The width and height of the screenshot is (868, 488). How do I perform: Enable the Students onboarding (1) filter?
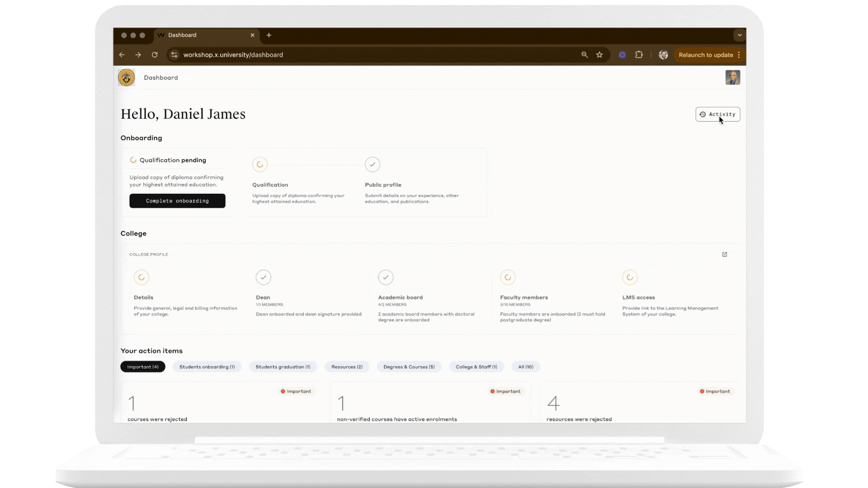207,366
